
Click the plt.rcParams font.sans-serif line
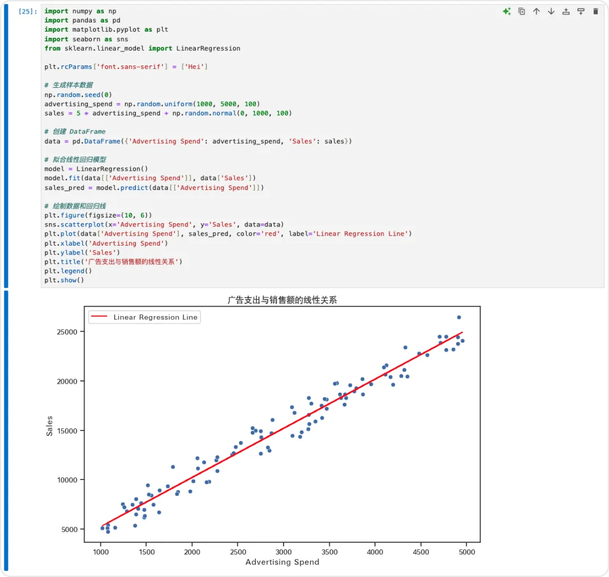(126, 66)
